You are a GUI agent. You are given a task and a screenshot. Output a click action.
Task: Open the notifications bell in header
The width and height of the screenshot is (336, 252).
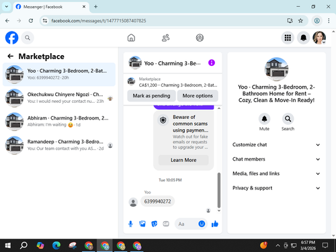coord(304,38)
